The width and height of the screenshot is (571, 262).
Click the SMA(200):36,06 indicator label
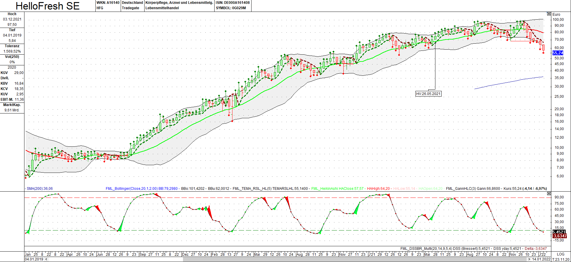click(40, 189)
